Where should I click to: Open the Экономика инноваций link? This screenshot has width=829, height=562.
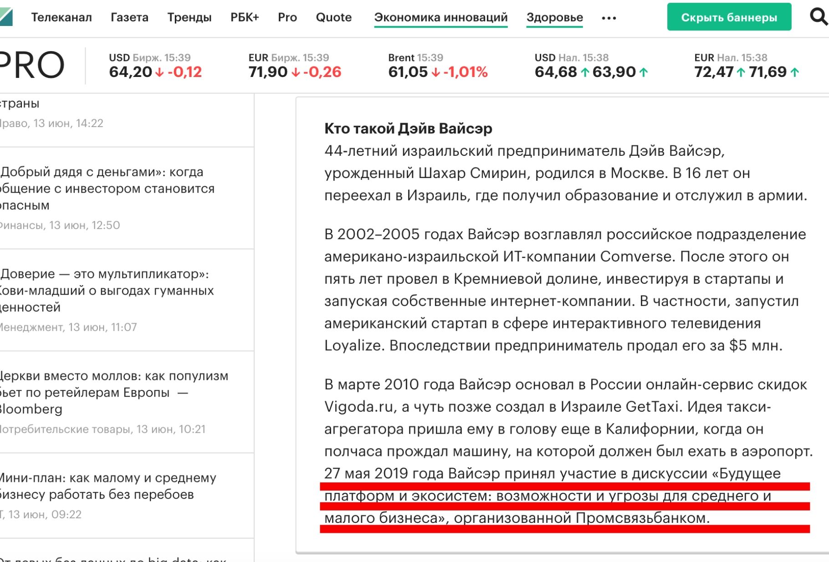441,17
